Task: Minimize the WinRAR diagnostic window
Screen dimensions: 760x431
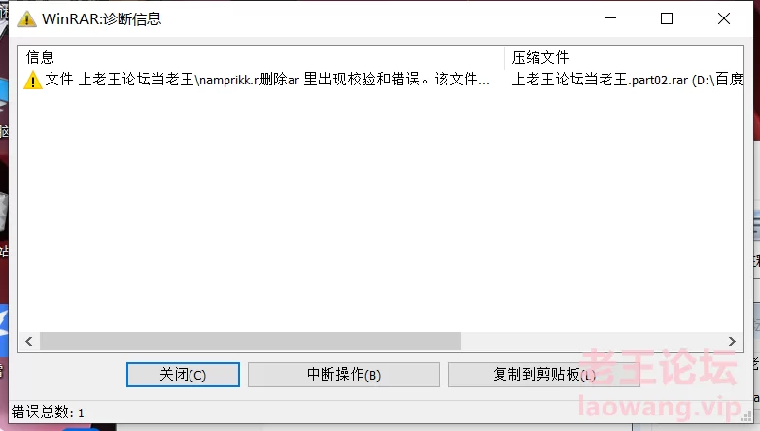Action: [610, 18]
